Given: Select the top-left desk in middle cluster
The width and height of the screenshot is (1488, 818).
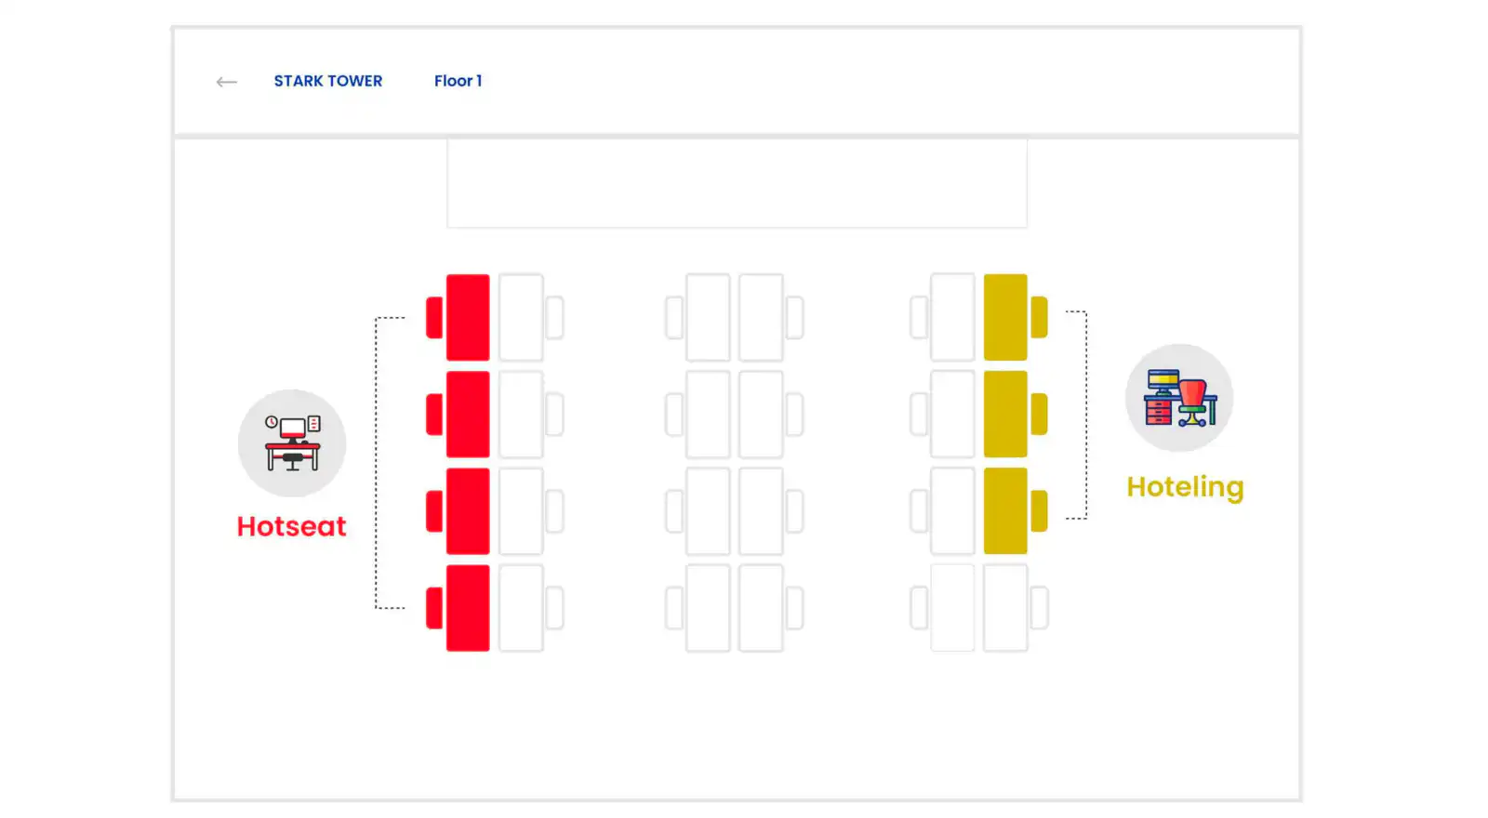Looking at the screenshot, I should (x=708, y=317).
